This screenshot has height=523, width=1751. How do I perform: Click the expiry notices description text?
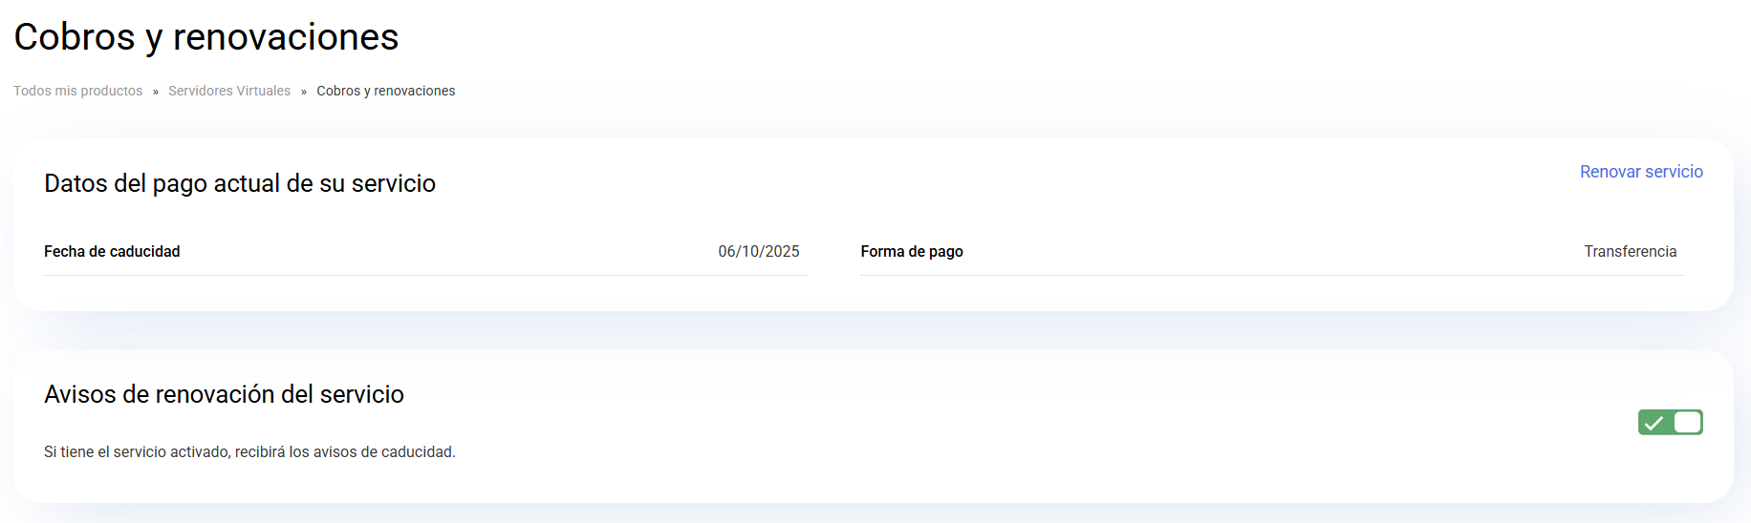point(249,451)
